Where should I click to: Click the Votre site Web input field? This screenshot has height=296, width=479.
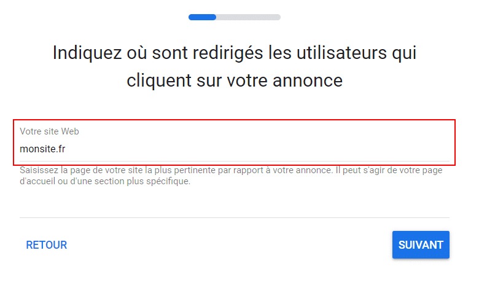pos(234,148)
